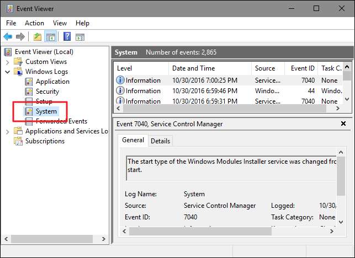Click the Forward arrow toolbar icon
The image size is (355, 258).
point(20,37)
